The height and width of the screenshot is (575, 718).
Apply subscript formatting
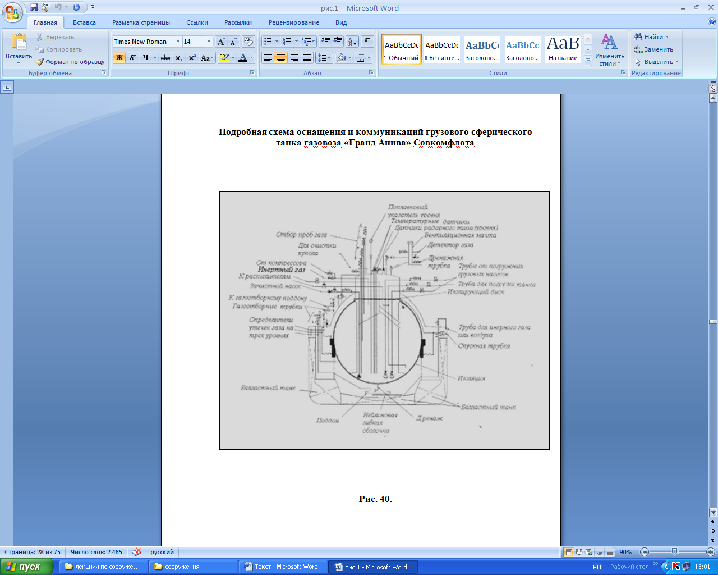(178, 58)
